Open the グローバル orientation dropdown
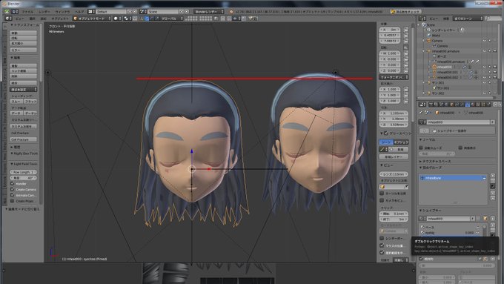This screenshot has width=504, height=284. [172, 19]
